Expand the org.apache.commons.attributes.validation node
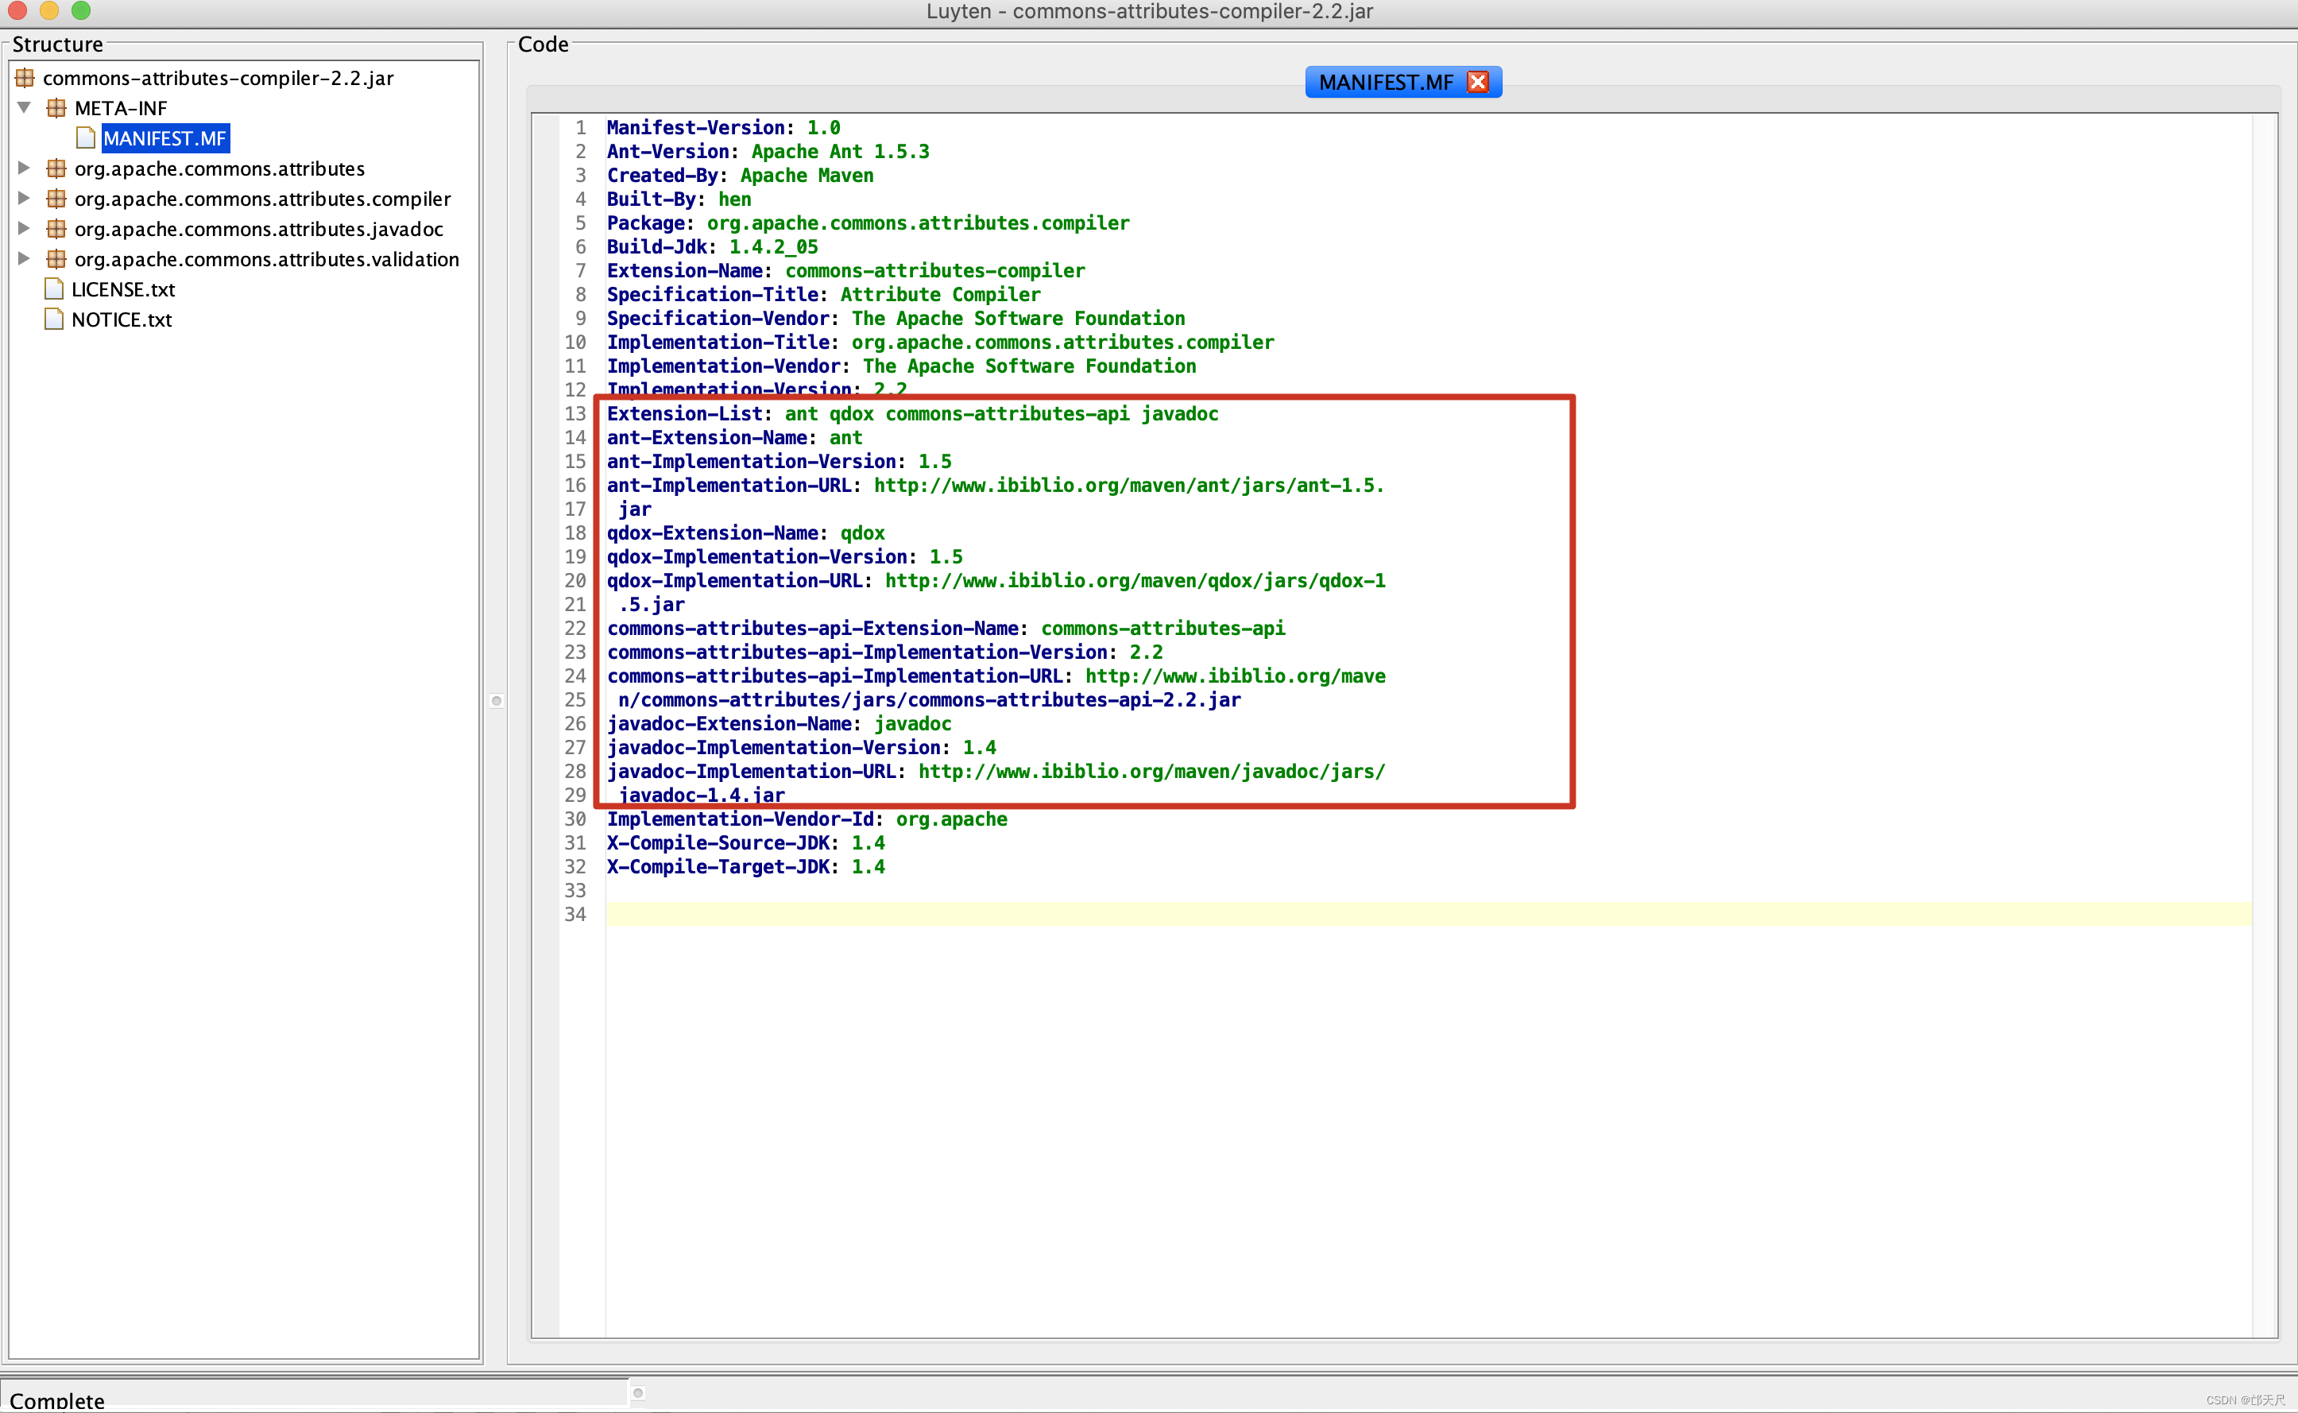This screenshot has width=2298, height=1413. pyautogui.click(x=25, y=259)
